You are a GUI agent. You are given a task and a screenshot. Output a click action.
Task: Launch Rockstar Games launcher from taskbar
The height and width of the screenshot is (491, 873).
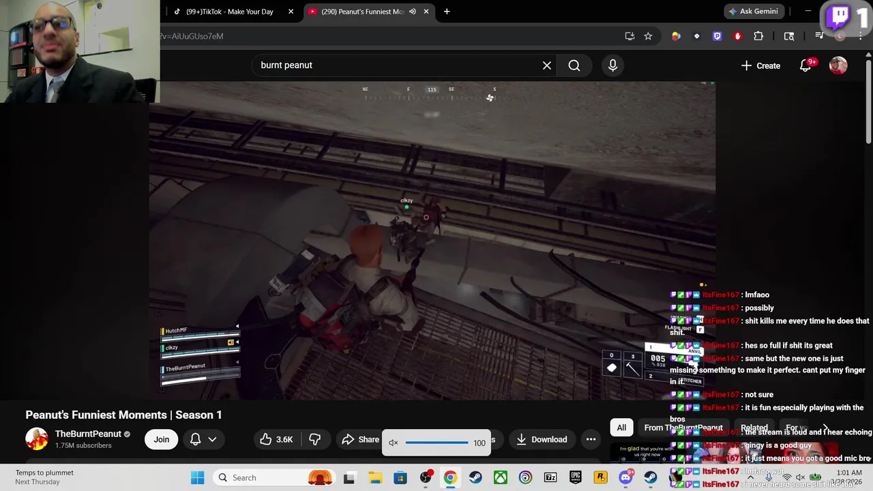[x=600, y=477]
